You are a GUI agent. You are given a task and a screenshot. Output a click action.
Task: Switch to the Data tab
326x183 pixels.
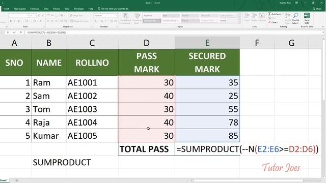pos(46,9)
